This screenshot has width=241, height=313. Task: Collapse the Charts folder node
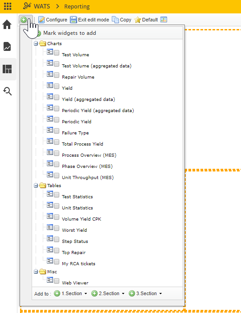pyautogui.click(x=36, y=43)
